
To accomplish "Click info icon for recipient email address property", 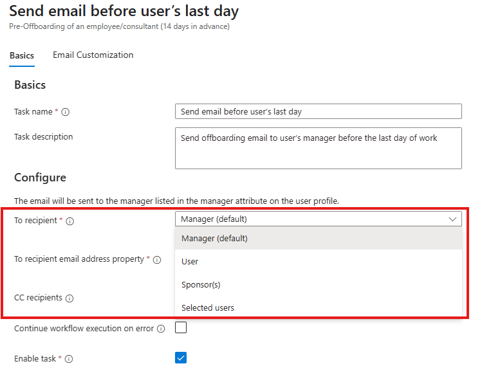I will click(157, 260).
